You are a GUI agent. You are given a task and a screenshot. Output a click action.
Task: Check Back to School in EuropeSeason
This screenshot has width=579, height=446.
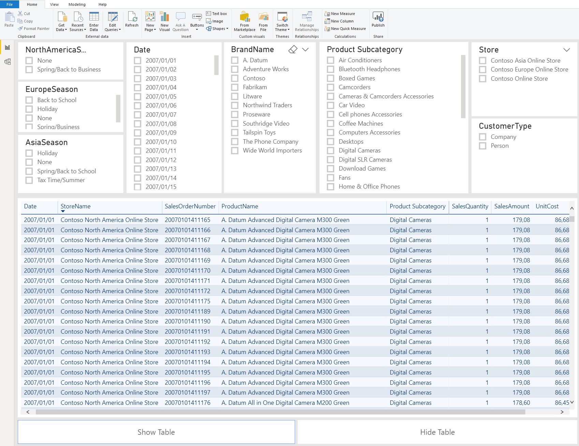[29, 100]
